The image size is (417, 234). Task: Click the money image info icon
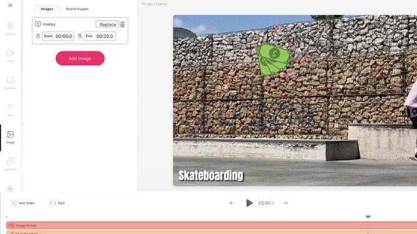click(38, 24)
